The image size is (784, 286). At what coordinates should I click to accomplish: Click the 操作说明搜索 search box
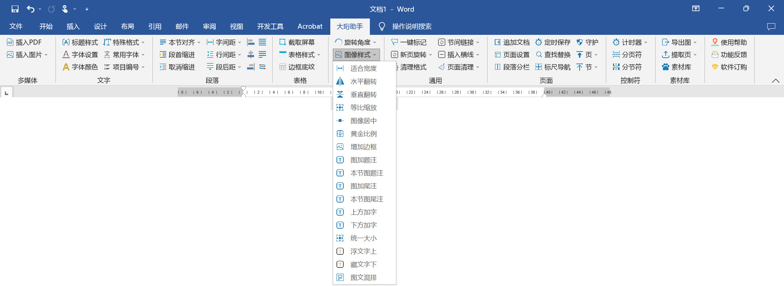412,26
